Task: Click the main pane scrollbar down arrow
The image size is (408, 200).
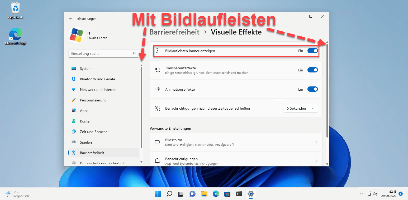Action: click(x=327, y=164)
